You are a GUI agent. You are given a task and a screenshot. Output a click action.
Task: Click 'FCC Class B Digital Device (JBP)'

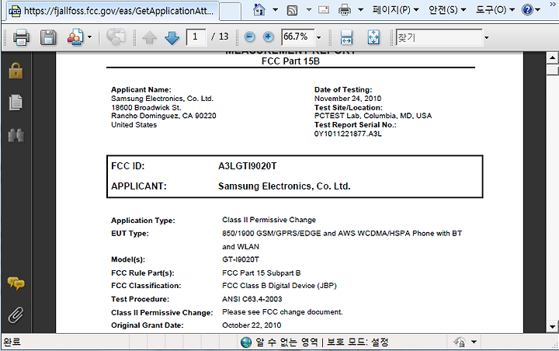tap(279, 286)
